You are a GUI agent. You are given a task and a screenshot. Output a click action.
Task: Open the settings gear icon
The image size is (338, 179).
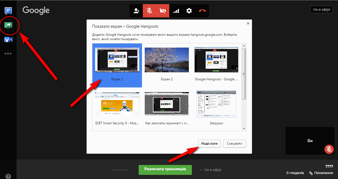point(189,11)
